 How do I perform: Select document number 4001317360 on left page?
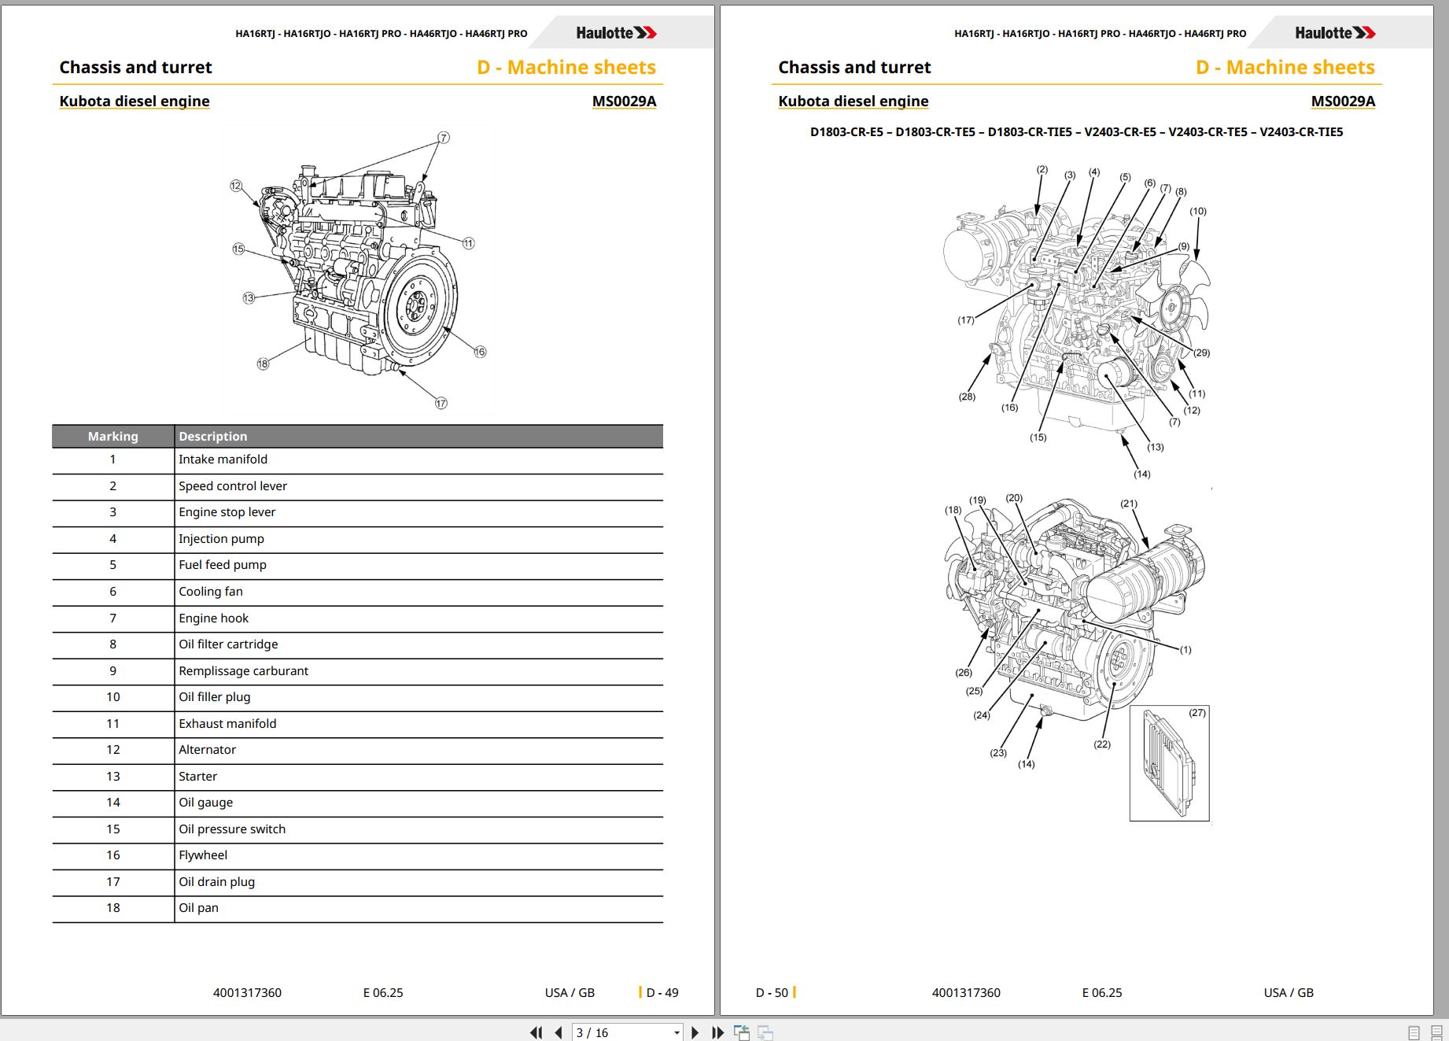coord(247,993)
